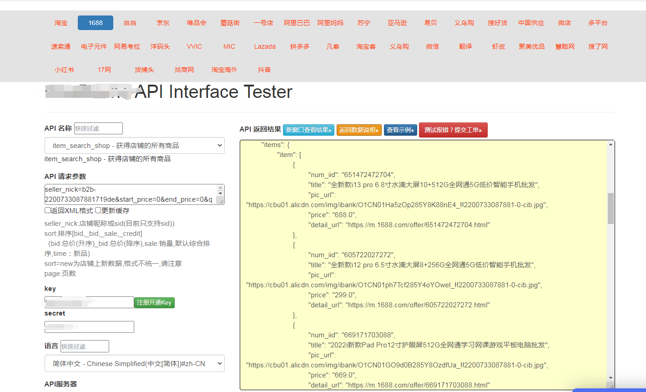
Task: Open the 货捕头 tab
Action: coord(144,70)
